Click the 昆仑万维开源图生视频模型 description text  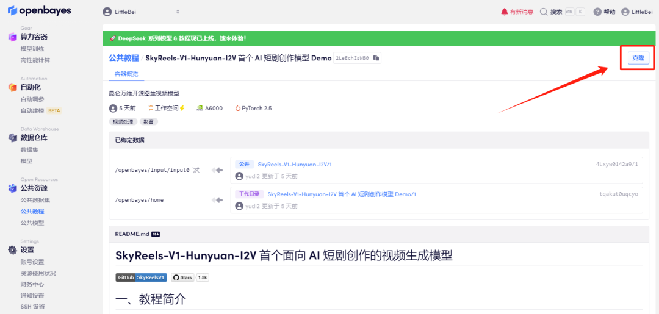click(144, 93)
